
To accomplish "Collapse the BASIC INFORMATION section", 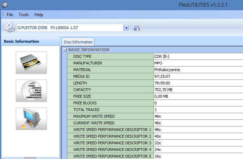I will tap(65, 50).
